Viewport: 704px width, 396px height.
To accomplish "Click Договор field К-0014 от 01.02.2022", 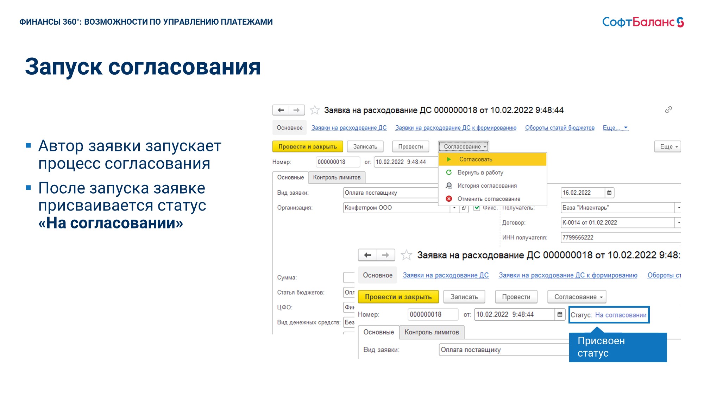I will pyautogui.click(x=618, y=222).
